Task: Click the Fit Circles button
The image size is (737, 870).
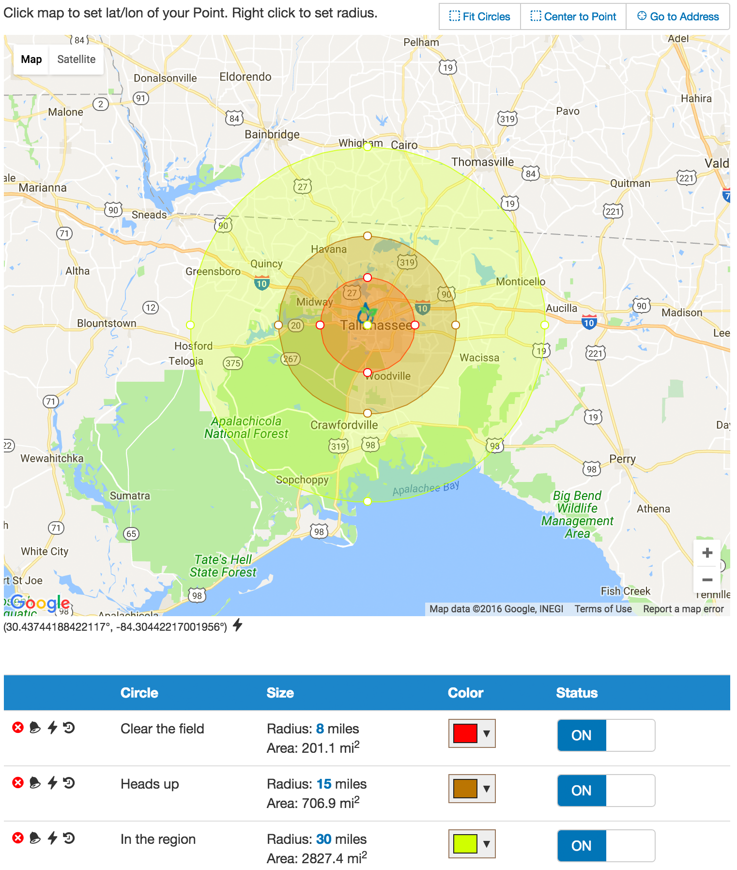Action: coord(480,16)
